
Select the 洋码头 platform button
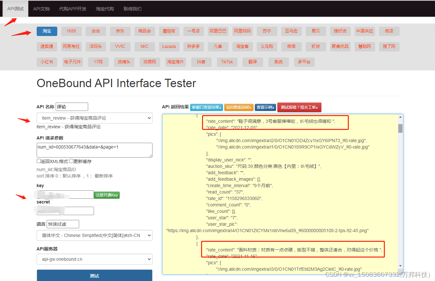[96, 47]
